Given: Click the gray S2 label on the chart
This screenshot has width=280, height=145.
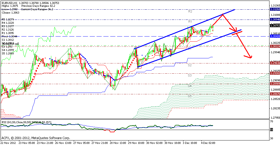Looking at the screenshot, I should tap(190, 65).
